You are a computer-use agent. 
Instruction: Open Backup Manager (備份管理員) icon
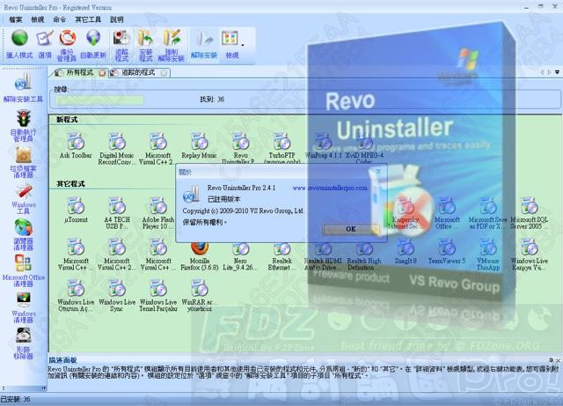coord(68,39)
